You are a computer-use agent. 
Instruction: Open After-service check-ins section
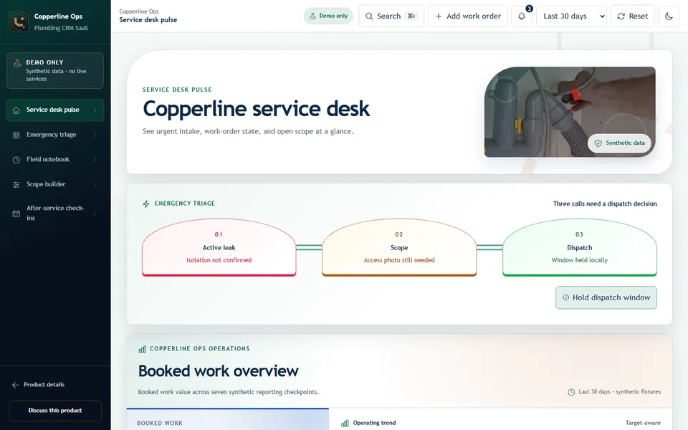pos(55,214)
